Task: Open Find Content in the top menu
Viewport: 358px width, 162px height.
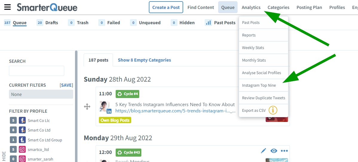Action: click(x=201, y=7)
